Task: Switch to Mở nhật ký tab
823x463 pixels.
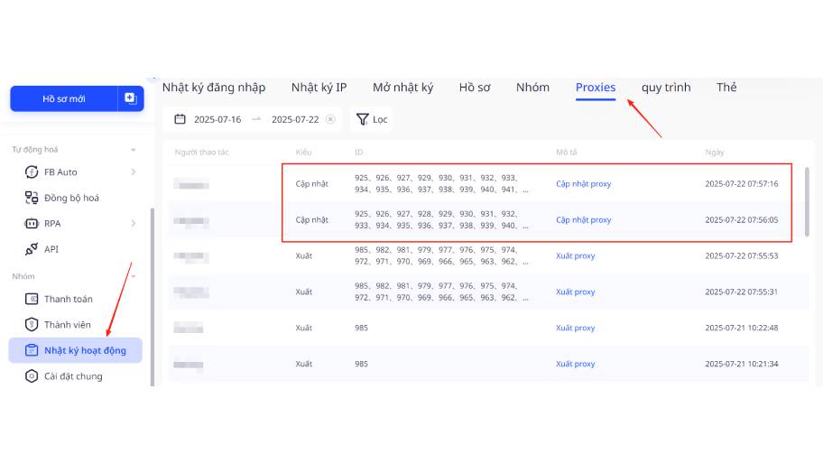Action: [403, 88]
